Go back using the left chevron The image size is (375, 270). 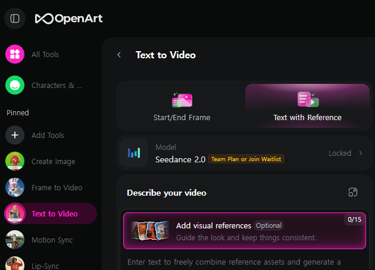pos(119,55)
